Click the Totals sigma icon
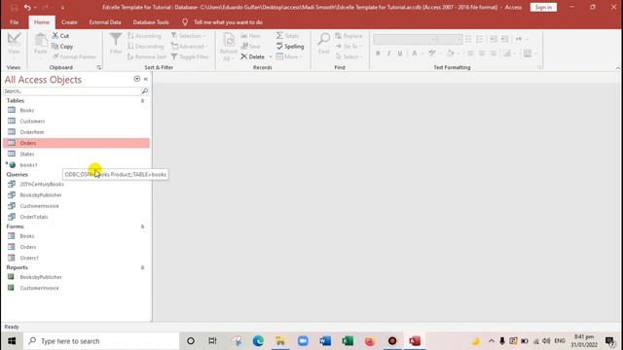Image resolution: width=623 pixels, height=350 pixels. pyautogui.click(x=279, y=35)
